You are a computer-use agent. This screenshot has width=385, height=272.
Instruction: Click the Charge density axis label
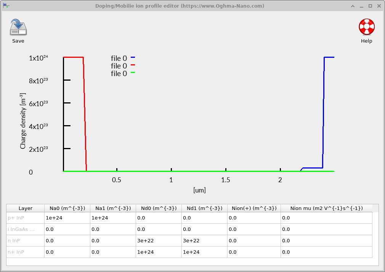click(22, 121)
